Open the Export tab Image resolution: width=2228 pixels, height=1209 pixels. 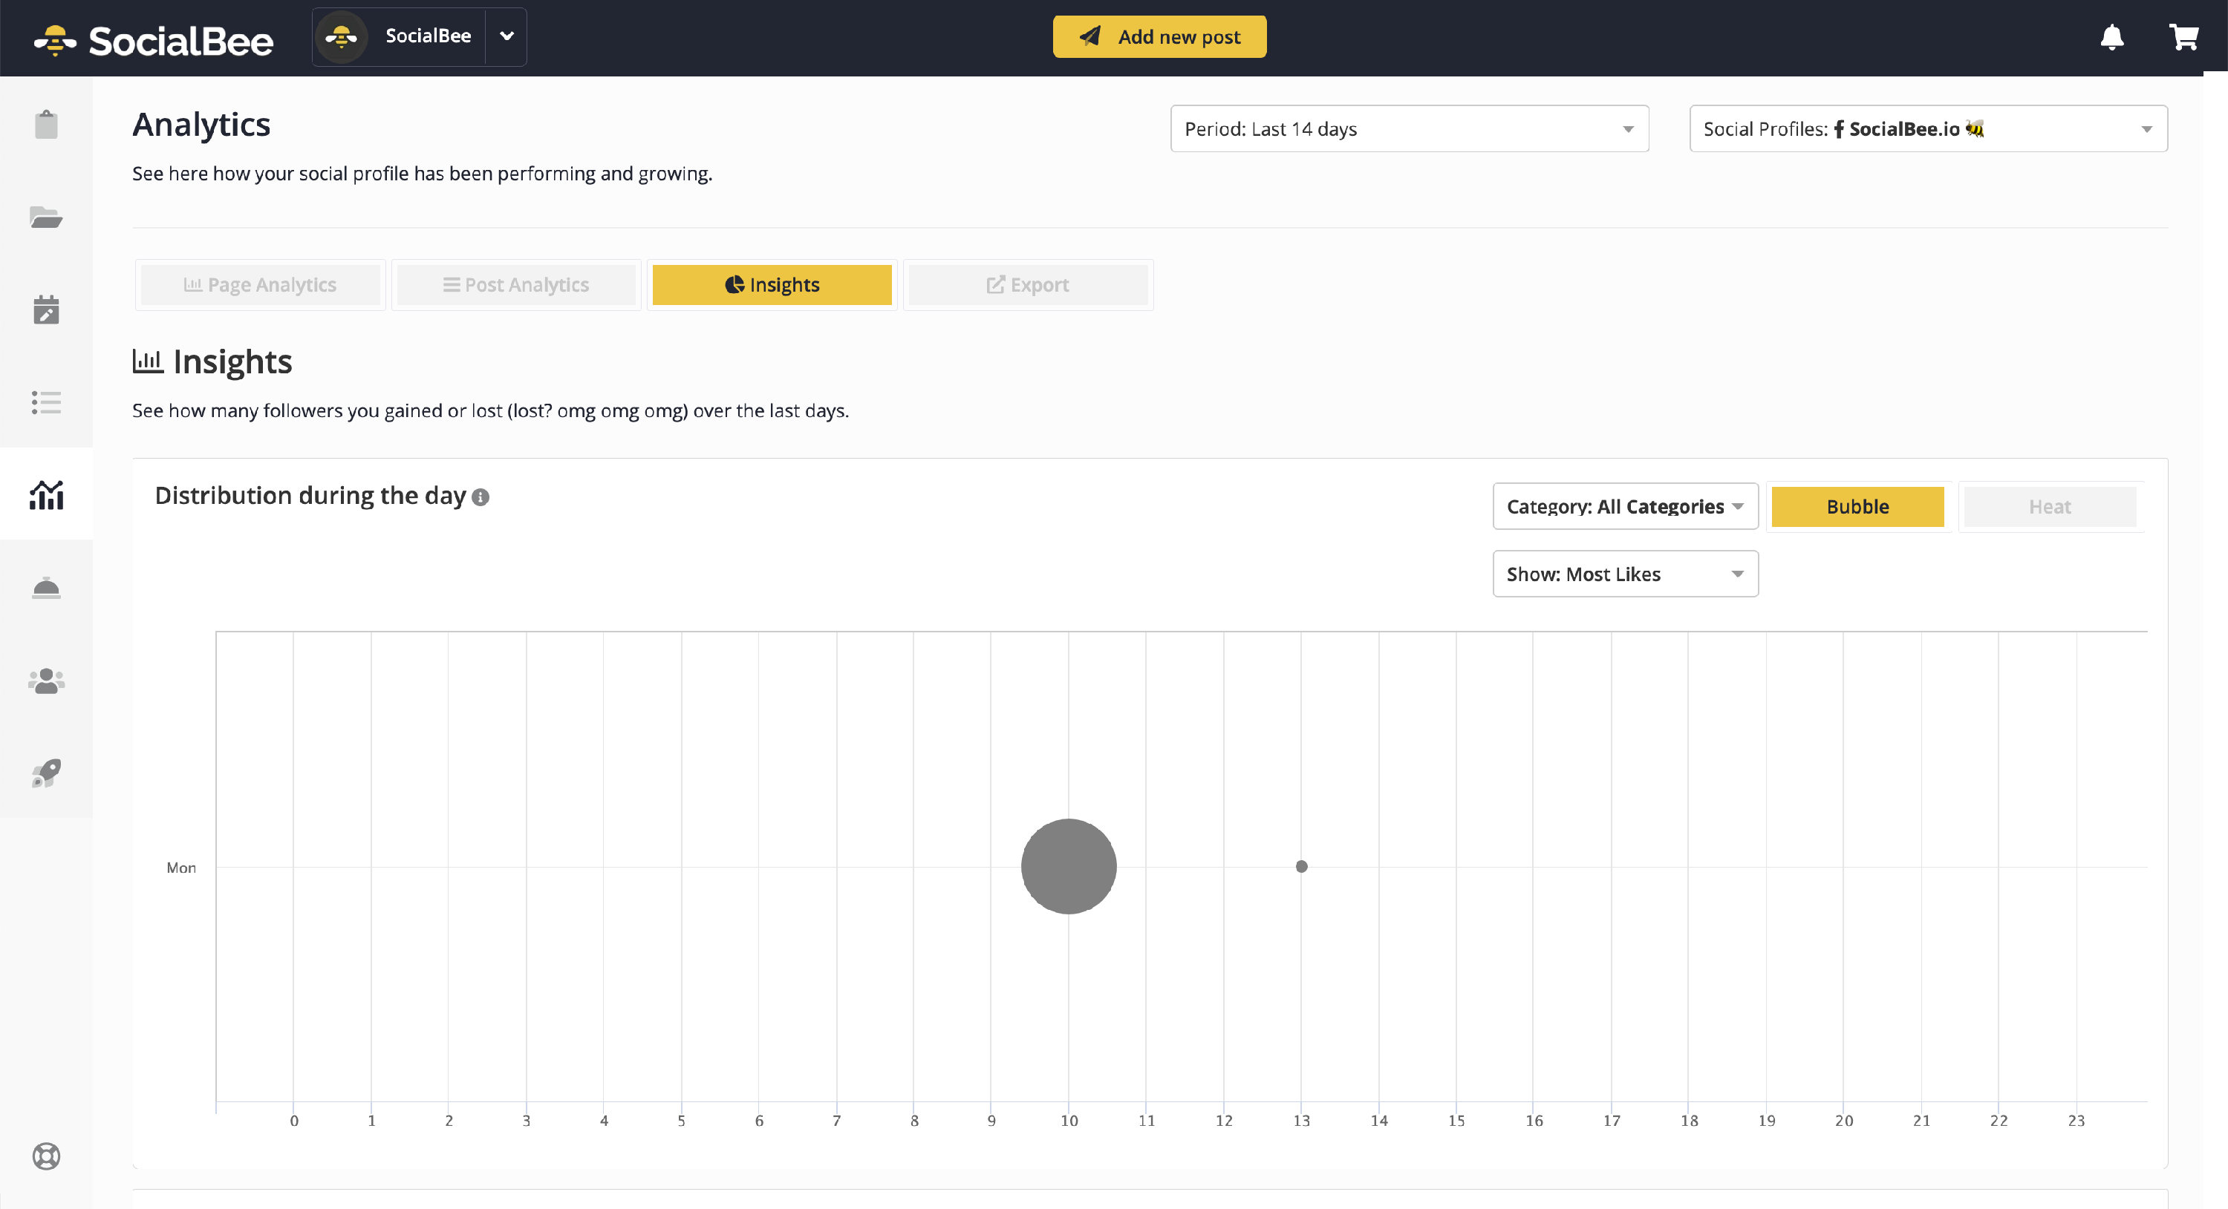(1028, 284)
